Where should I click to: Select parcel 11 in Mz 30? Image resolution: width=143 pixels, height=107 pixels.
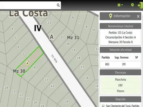click(x=46, y=80)
